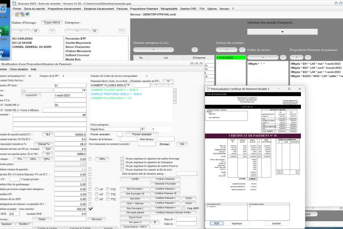
Task: Click the blue globe icon in Gescant toolbar
Action: tap(27, 15)
